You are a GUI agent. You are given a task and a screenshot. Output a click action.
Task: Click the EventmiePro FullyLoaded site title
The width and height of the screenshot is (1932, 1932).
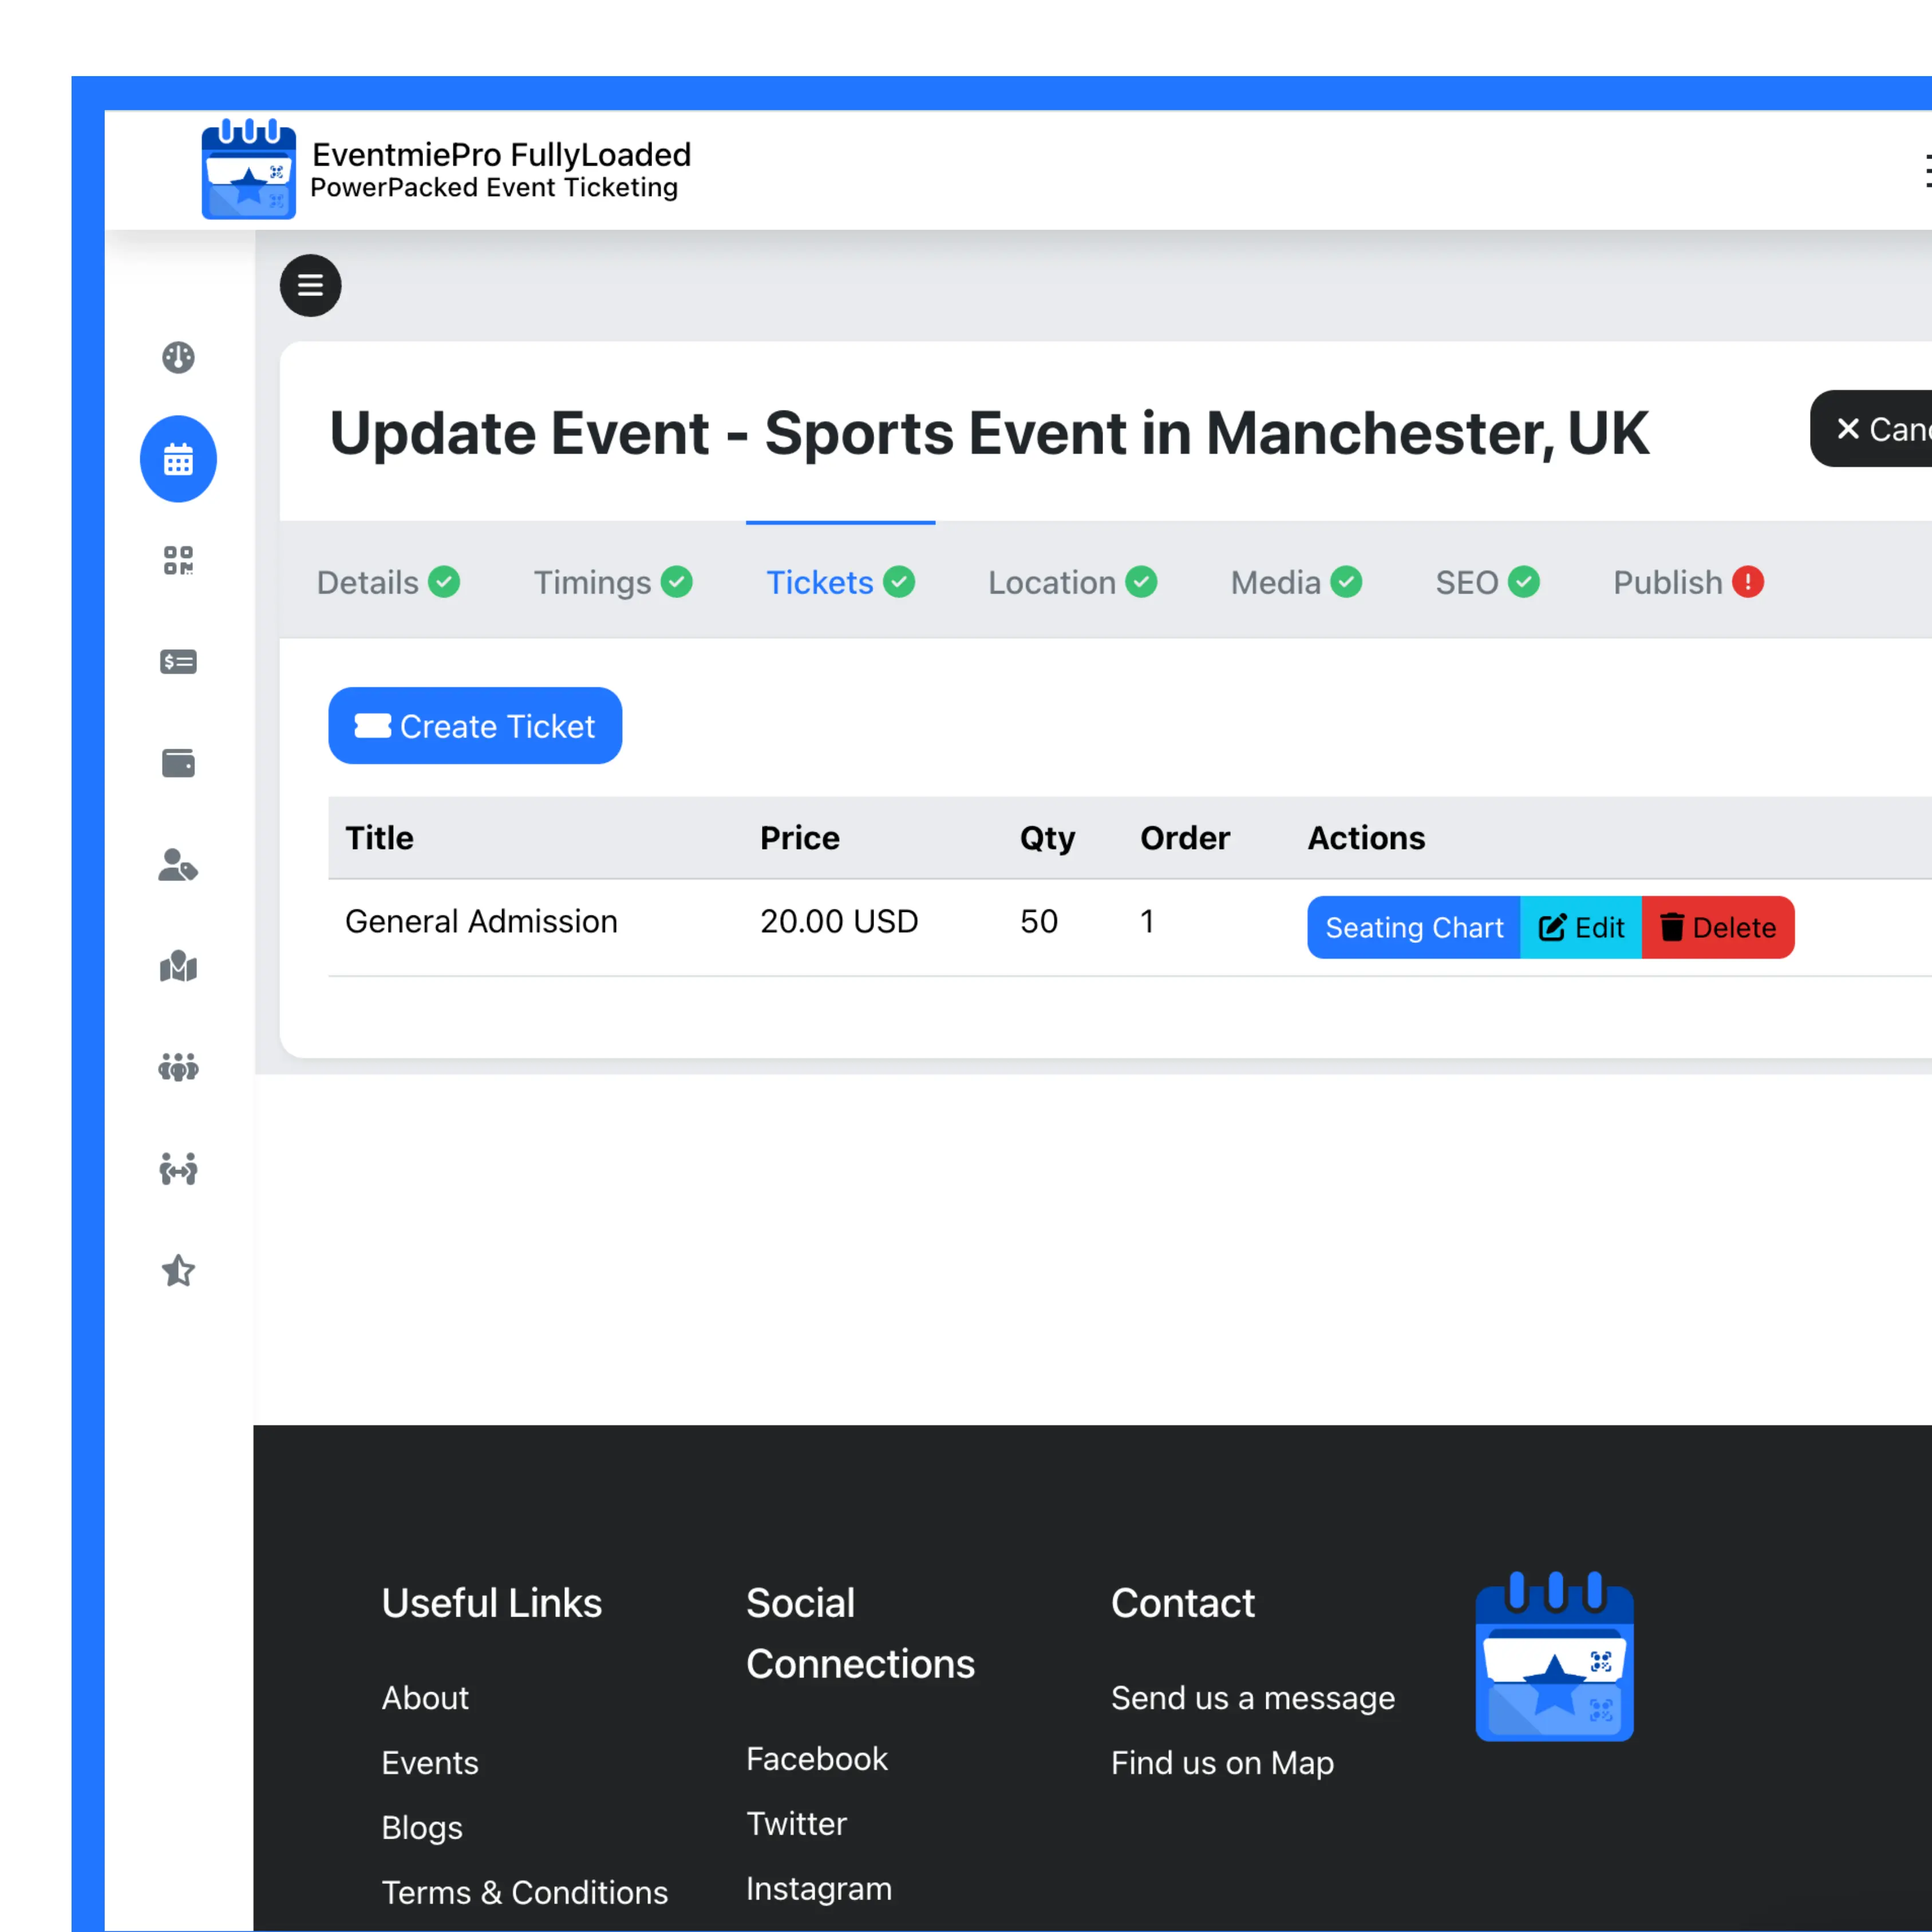pyautogui.click(x=501, y=155)
